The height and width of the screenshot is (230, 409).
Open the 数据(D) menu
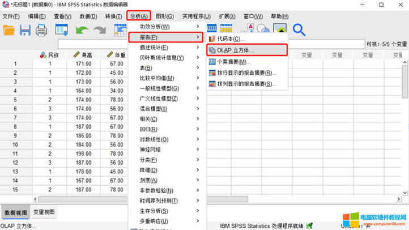tap(88, 16)
